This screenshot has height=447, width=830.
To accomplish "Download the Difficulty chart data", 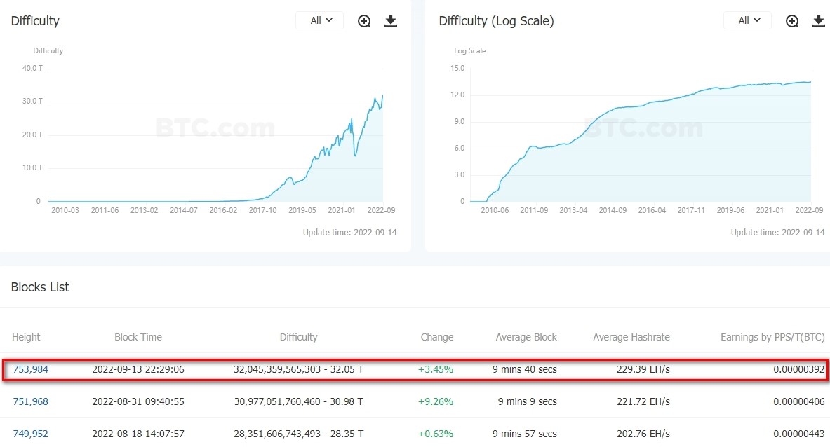I will (391, 21).
